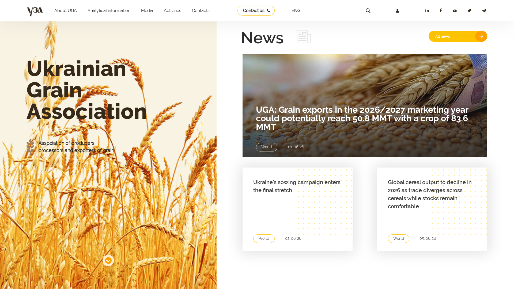Click World tag on featured news
514x289 pixels.
[x=267, y=147]
